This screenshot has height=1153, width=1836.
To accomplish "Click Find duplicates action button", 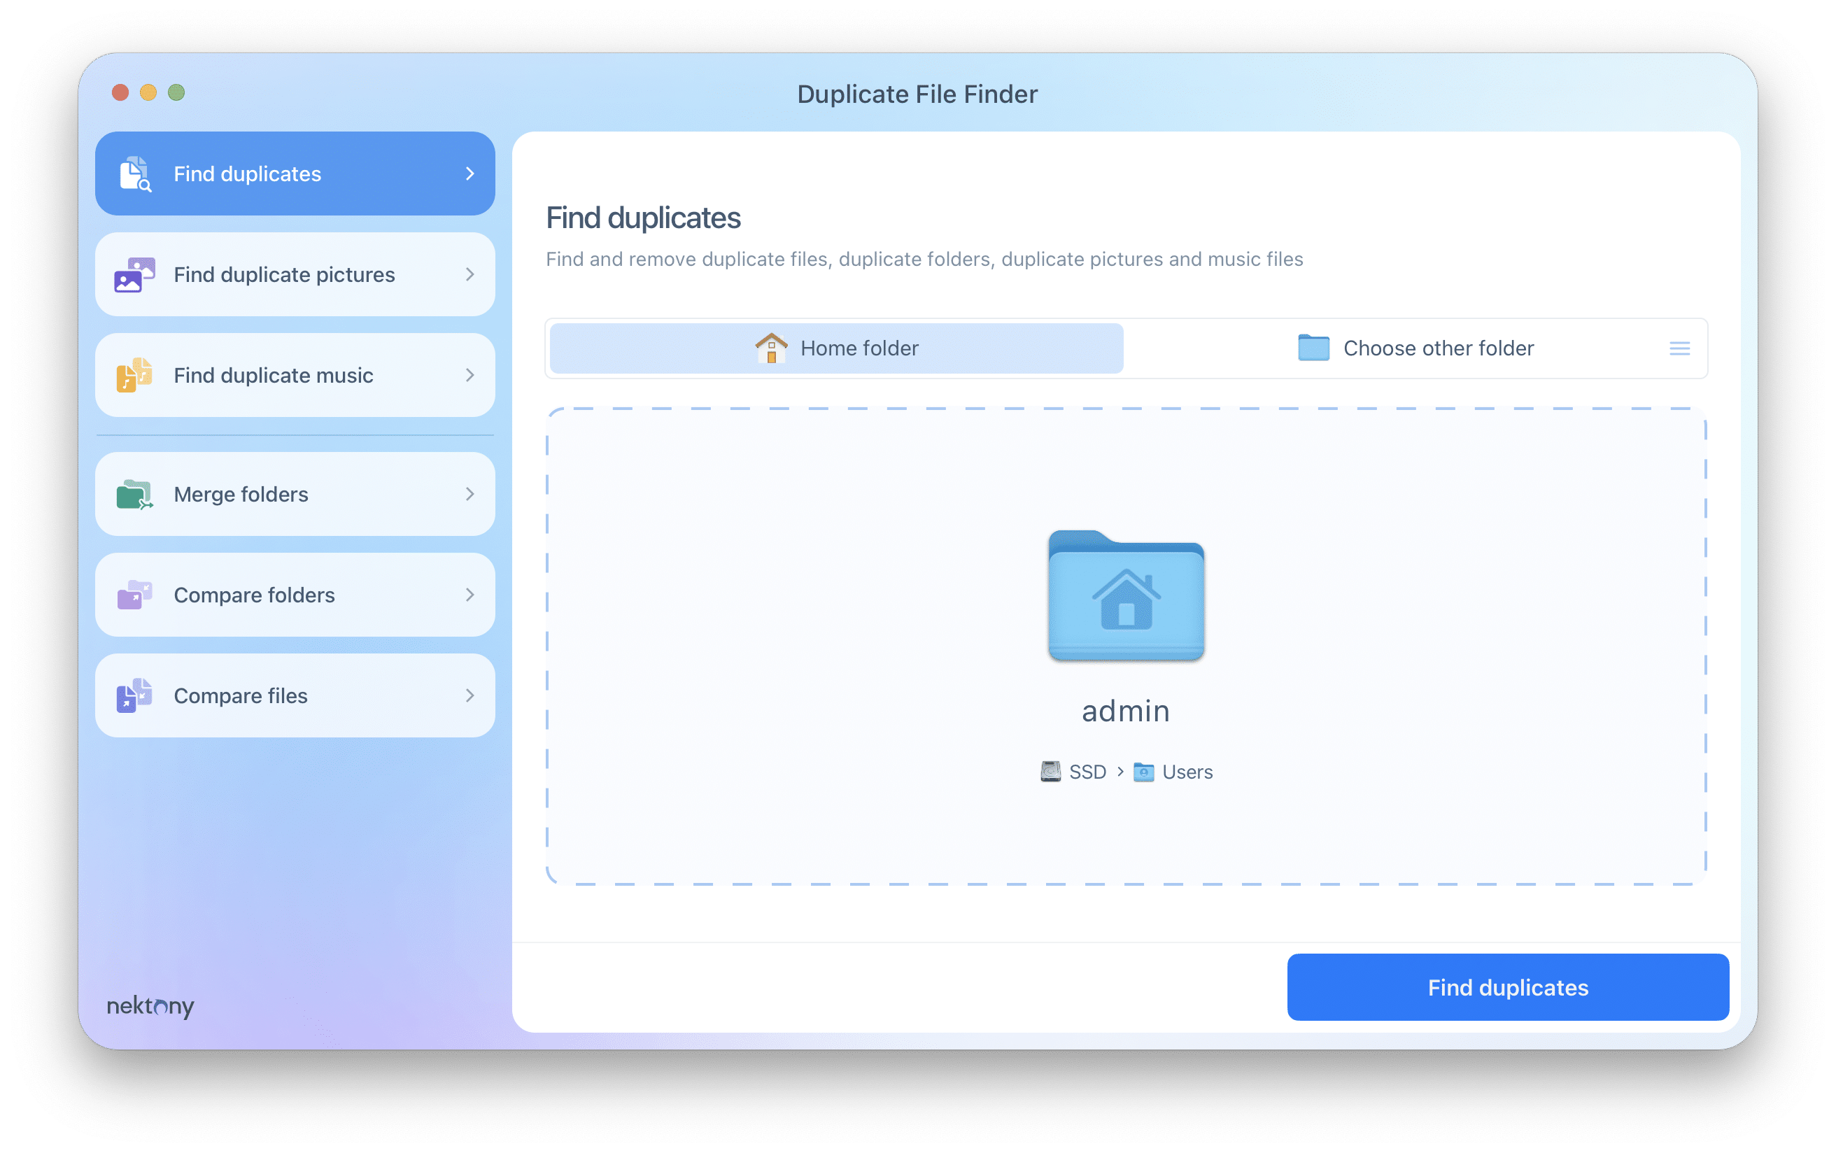I will coord(1508,987).
